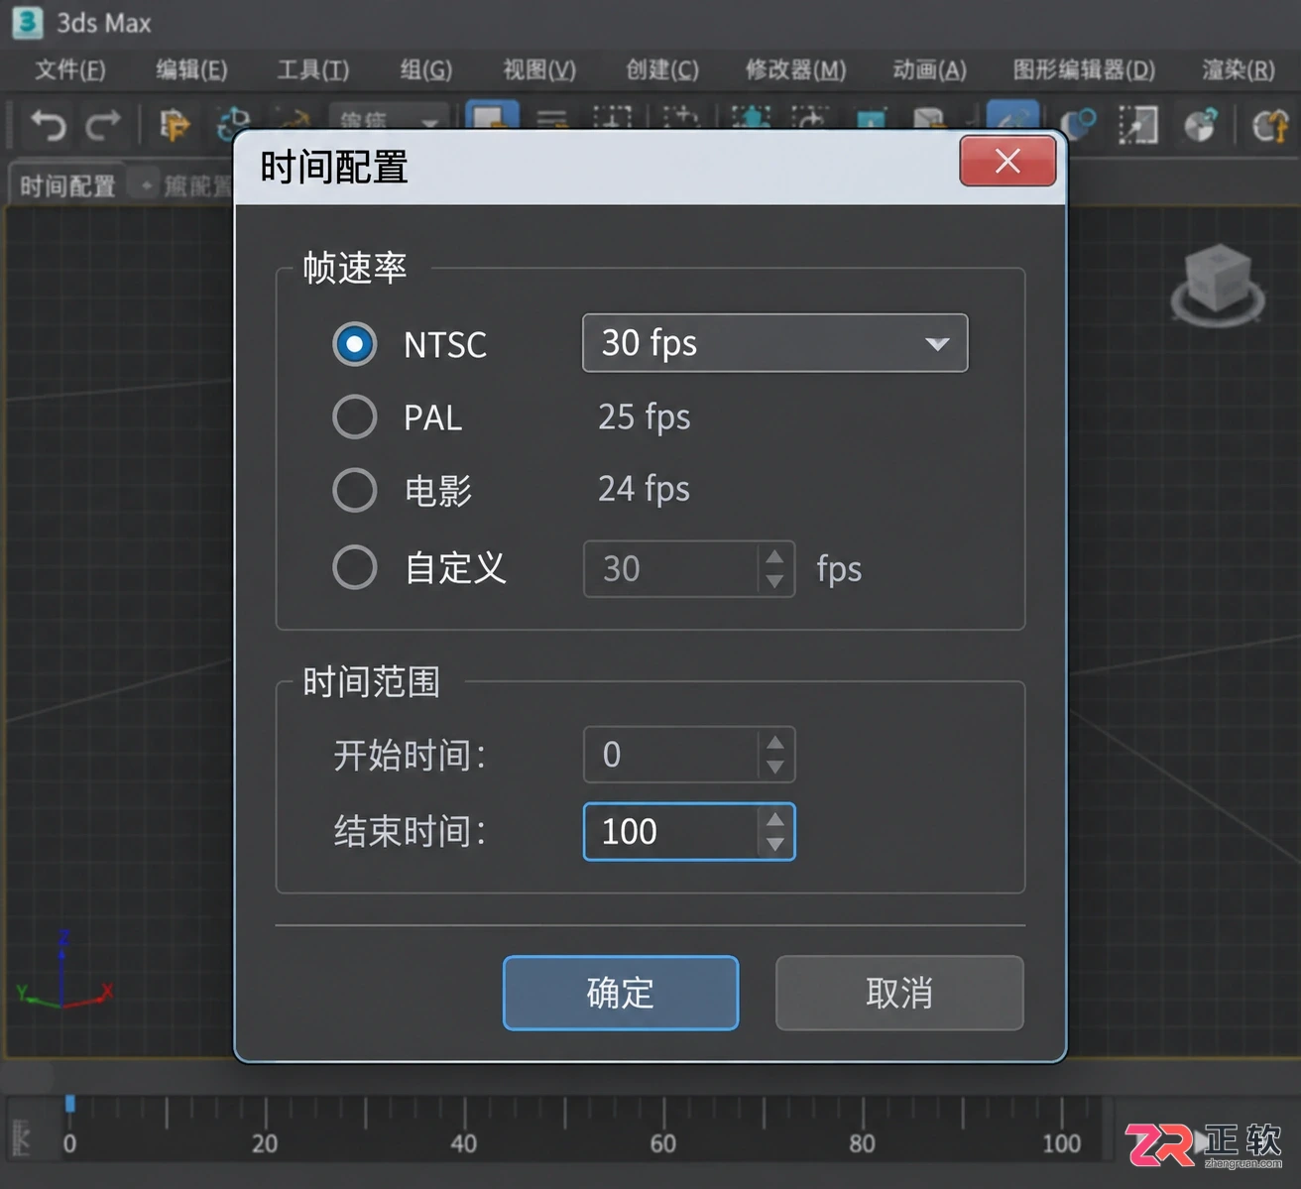
Task: Click down arrow of 结束时间 spinner
Action: 774,844
